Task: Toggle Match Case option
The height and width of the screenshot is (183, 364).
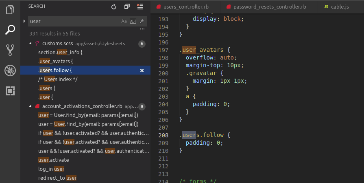Action: point(124,21)
